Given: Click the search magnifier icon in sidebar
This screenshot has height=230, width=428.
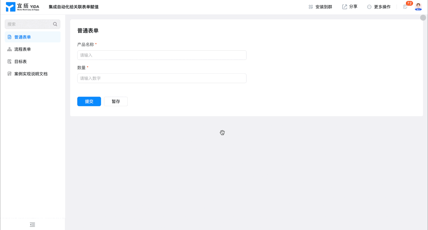Looking at the screenshot, I should pyautogui.click(x=55, y=24).
